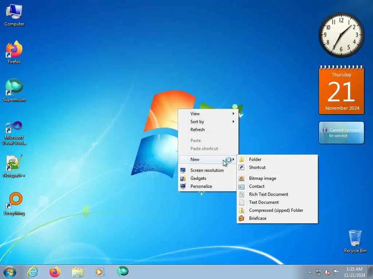Select the Firefox desktop shortcut
This screenshot has width=373, height=279.
[14, 52]
